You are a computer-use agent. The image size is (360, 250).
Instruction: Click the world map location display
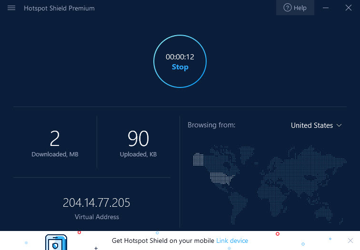(x=269, y=185)
